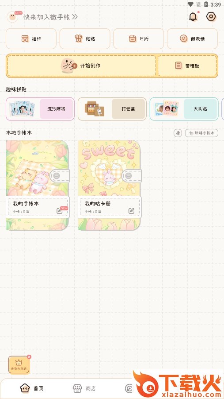Tap the edit icon on 我的咕卡册
Screen dimensions: 224x399
pos(131,211)
